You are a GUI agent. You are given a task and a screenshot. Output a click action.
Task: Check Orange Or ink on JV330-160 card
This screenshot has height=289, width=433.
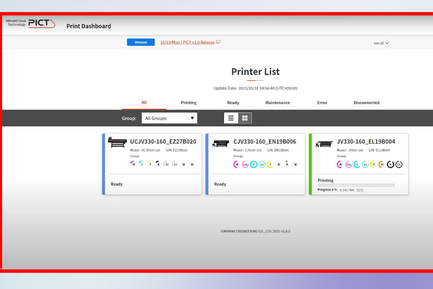pyautogui.click(x=381, y=165)
